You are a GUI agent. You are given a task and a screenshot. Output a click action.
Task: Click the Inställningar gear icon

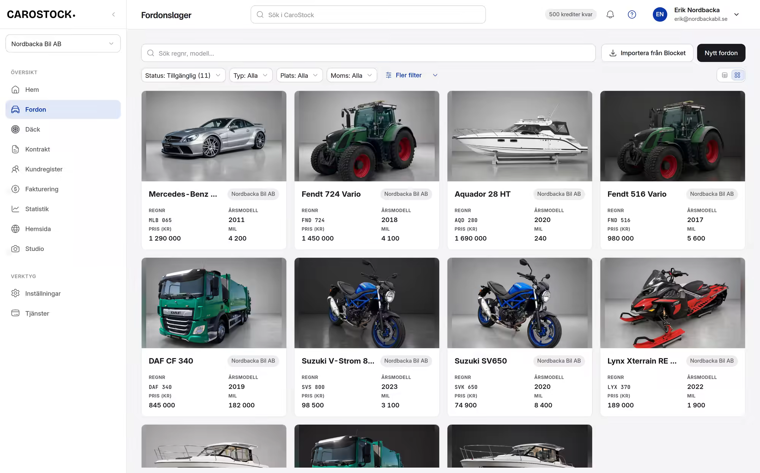point(15,293)
